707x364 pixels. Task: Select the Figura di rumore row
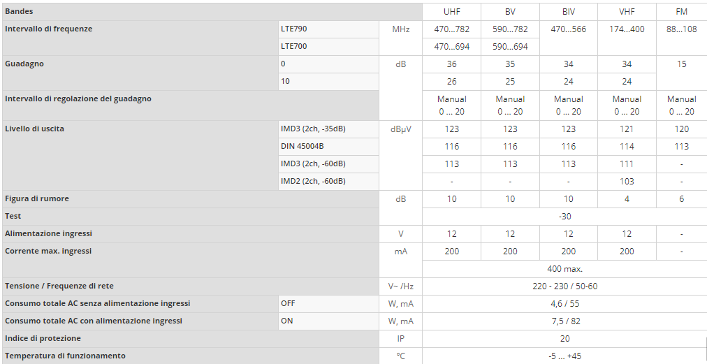37,199
